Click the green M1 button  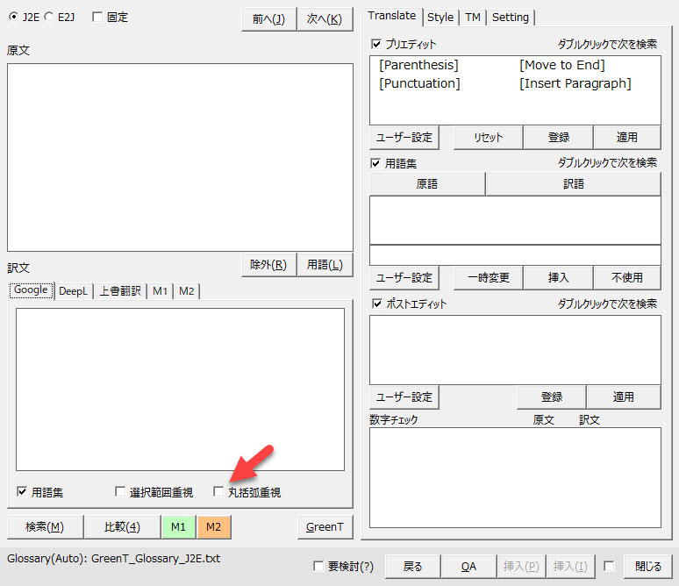178,526
